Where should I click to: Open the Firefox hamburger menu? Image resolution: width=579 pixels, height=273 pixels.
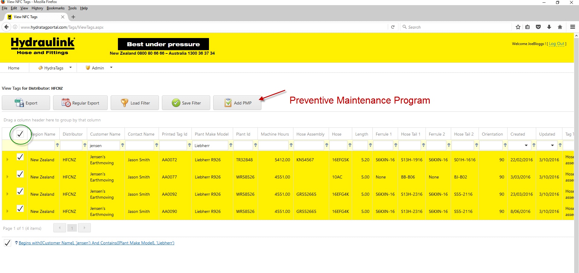(573, 27)
